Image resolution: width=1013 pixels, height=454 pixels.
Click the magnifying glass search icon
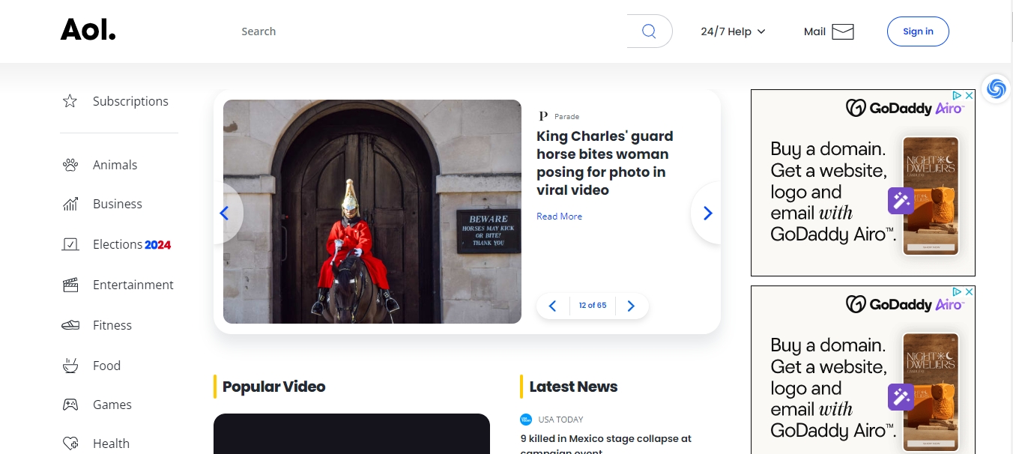[x=649, y=31]
